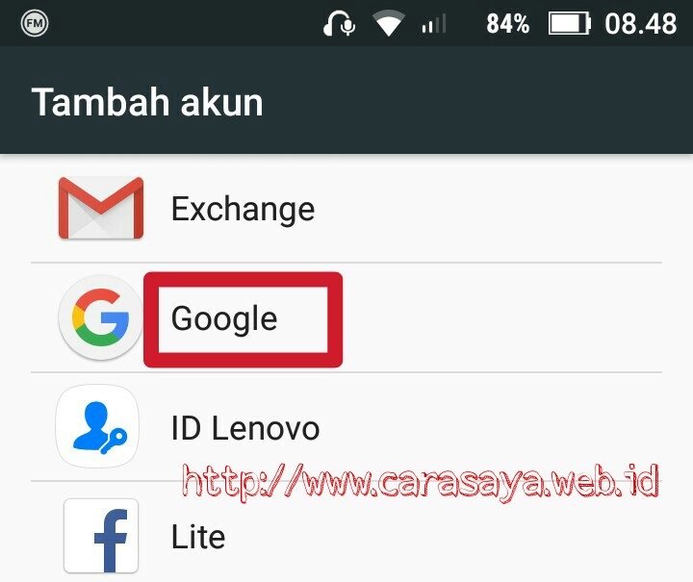
Task: Tap the FM radio status bar icon
Action: (35, 23)
